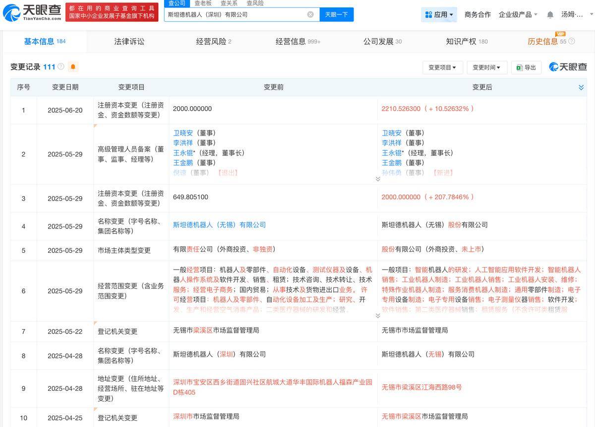Viewport: 595px width, 427px height.
Task: Go to the 知识产权 tab
Action: tap(467, 42)
